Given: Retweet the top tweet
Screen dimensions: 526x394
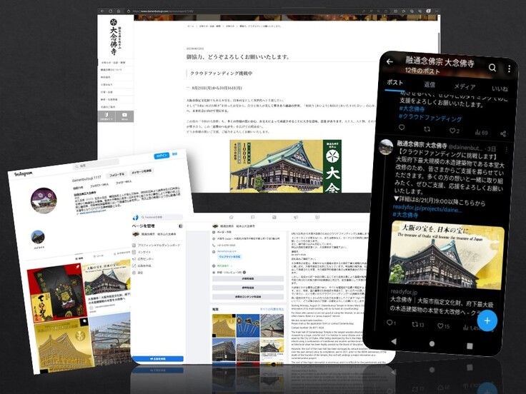Looking at the screenshot, I should 420,131.
